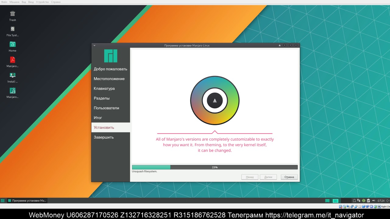The width and height of the screenshot is (390, 219).
Task: Open the Справка menu in VirtualBox
Action: click(x=56, y=2)
